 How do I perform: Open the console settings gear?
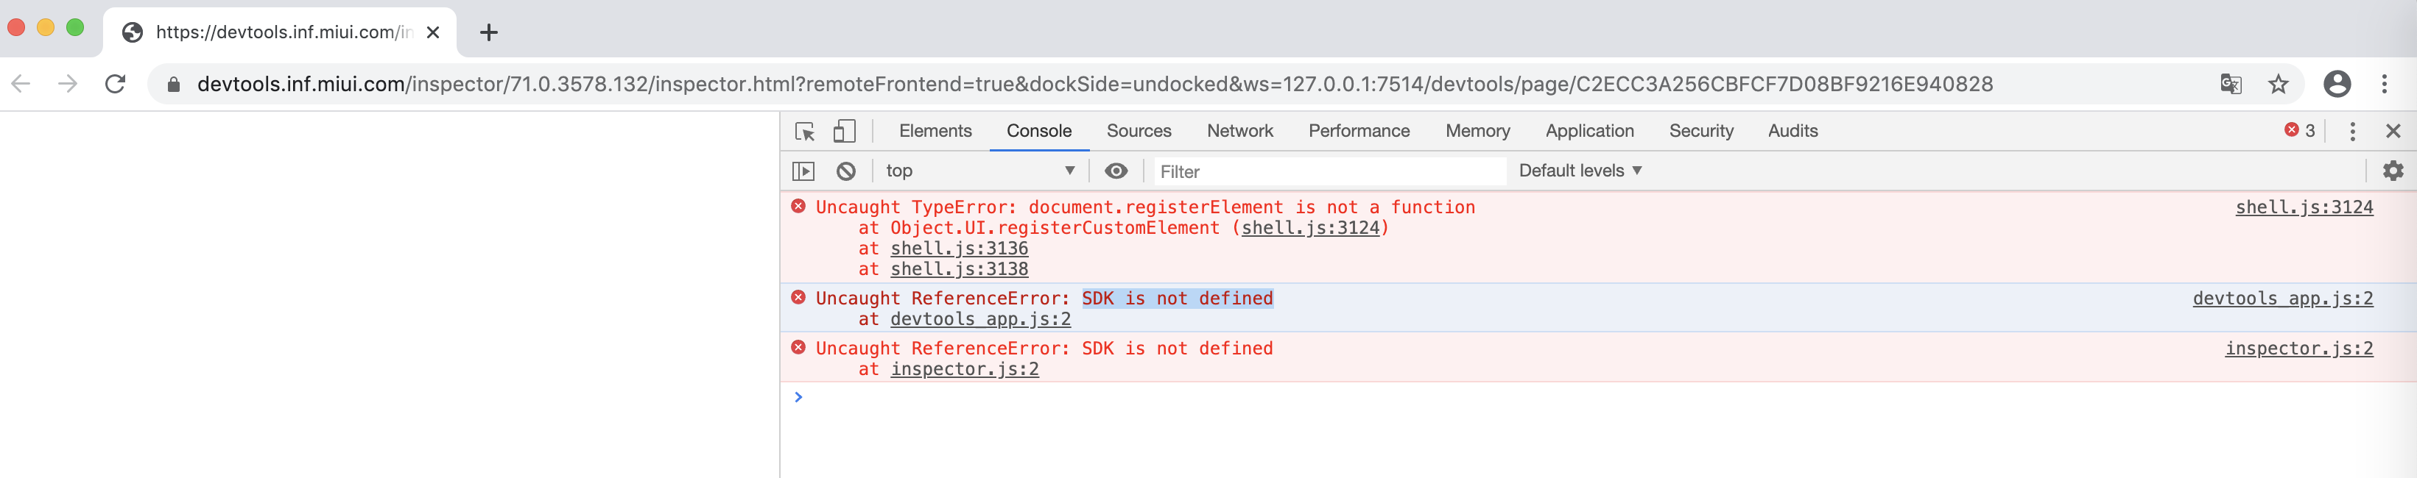pyautogui.click(x=2393, y=171)
